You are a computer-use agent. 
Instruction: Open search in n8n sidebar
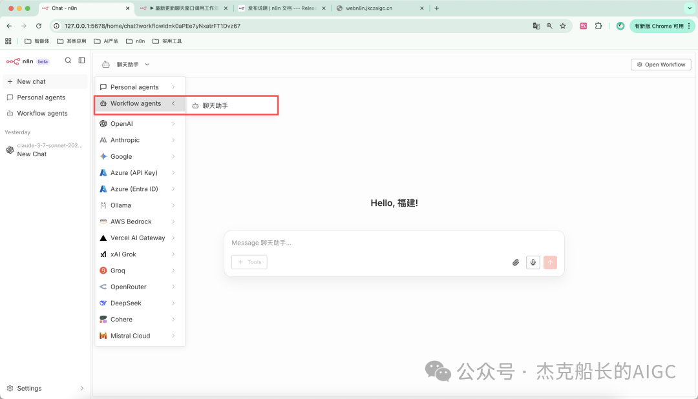(x=68, y=61)
